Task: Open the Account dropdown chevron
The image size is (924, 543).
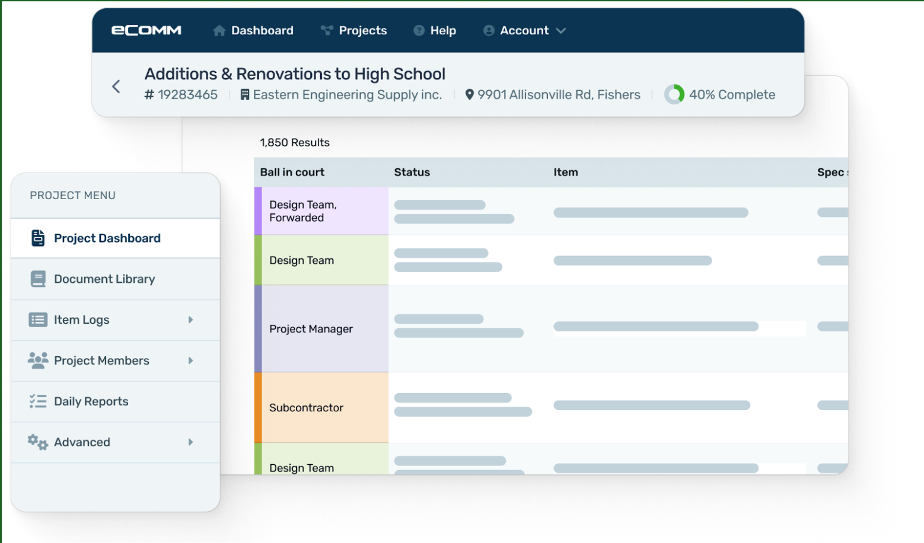Action: [561, 30]
